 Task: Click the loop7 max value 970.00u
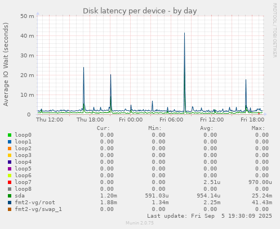pos(260,182)
